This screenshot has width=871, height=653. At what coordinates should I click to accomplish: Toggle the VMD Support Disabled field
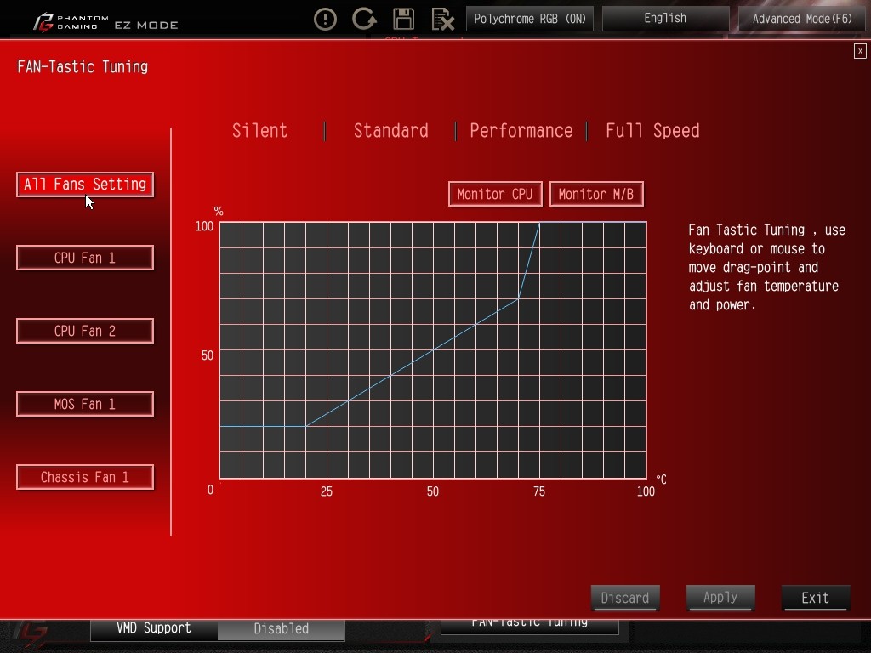click(281, 629)
